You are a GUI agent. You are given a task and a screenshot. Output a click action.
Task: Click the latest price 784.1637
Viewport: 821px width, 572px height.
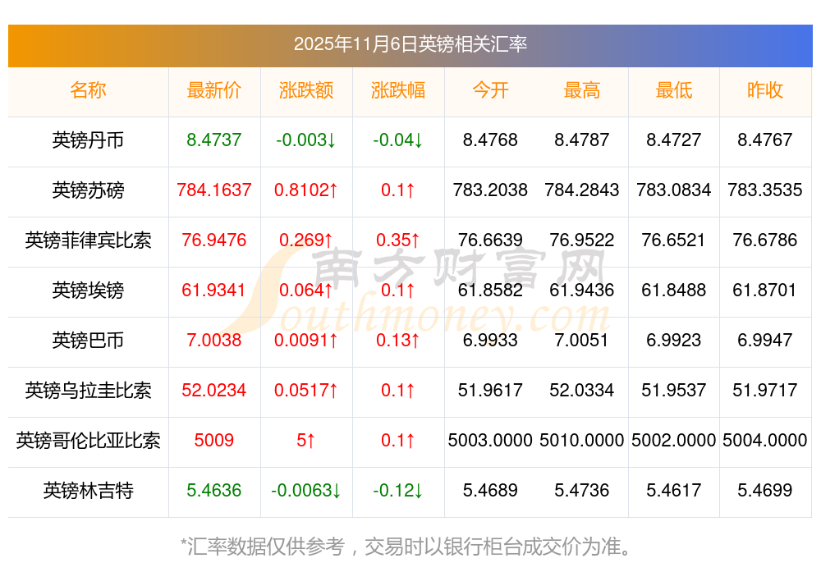[x=213, y=190]
